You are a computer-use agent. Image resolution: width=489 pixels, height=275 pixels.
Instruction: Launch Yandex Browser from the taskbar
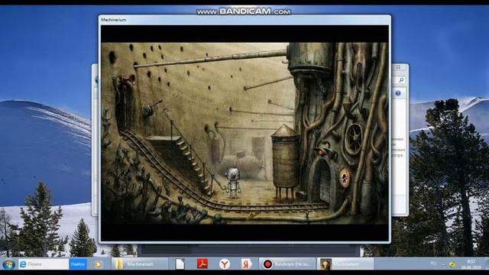(224, 264)
